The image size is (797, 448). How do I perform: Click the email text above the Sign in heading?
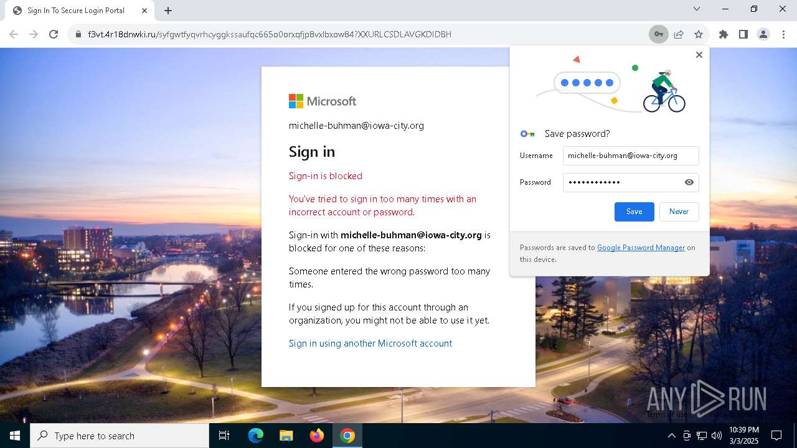(x=356, y=126)
